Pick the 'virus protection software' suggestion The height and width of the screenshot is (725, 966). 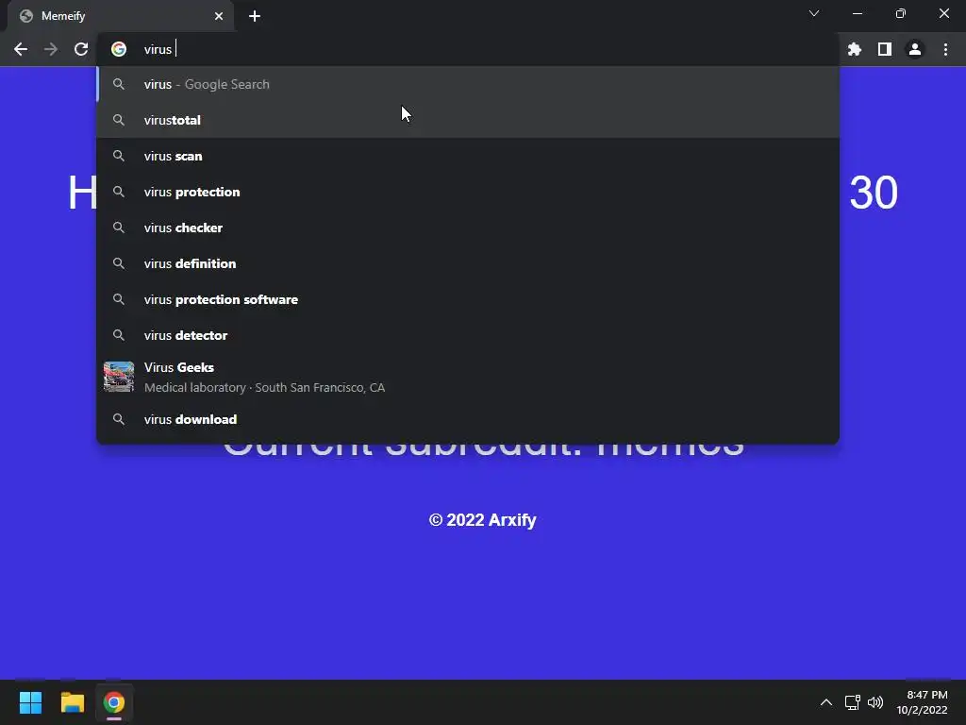pyautogui.click(x=468, y=299)
